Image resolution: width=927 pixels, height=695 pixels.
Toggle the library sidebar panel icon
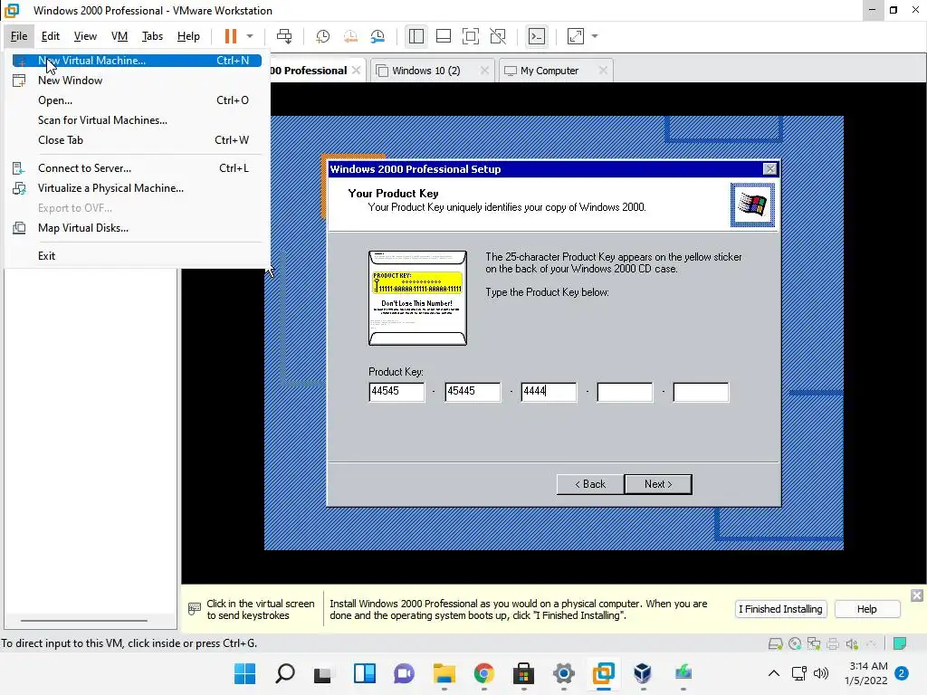(x=416, y=36)
